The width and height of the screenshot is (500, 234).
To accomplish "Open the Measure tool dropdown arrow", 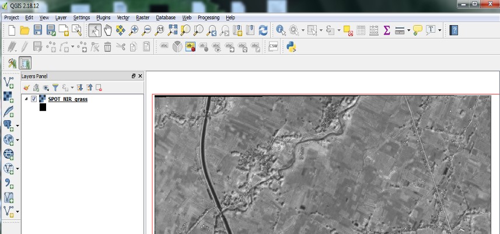I will [408, 30].
